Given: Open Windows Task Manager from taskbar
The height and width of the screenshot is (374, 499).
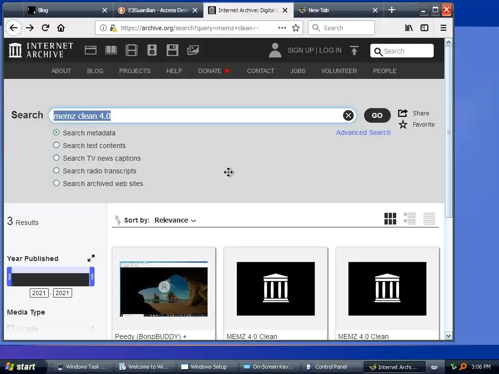Looking at the screenshot, I should tap(82, 367).
